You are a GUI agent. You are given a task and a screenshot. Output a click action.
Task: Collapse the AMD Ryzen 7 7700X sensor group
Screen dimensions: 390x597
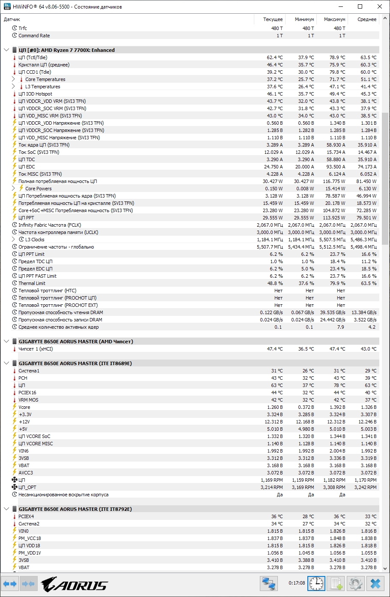pyautogui.click(x=6, y=50)
